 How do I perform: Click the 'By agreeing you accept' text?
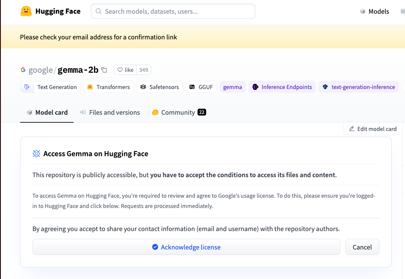pos(186,229)
